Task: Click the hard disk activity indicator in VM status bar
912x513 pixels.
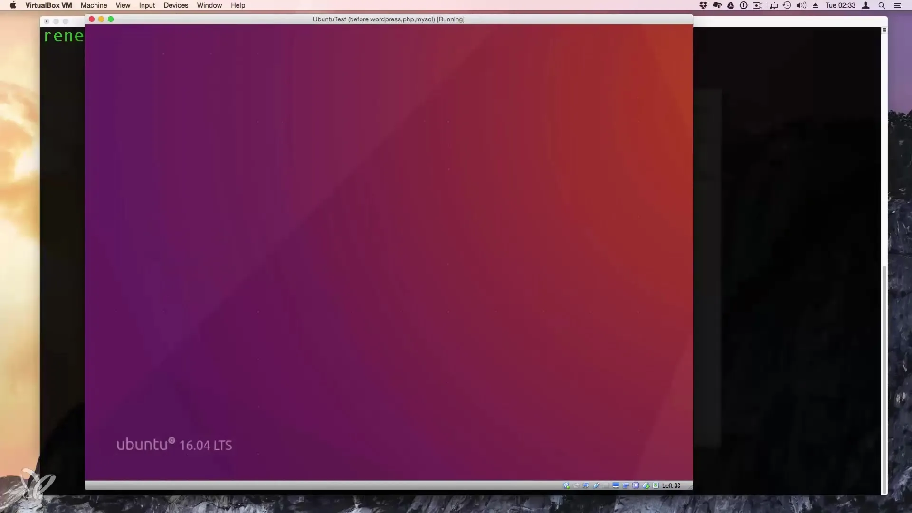Action: pos(567,485)
